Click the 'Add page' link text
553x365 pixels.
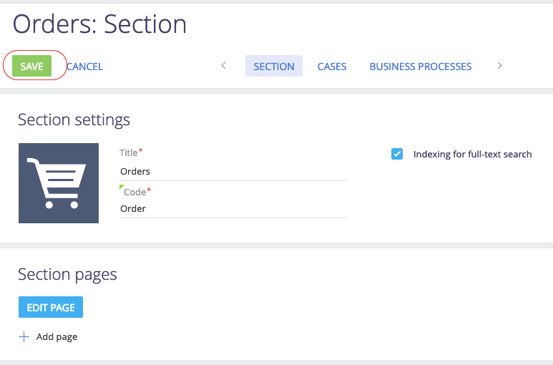tap(57, 336)
